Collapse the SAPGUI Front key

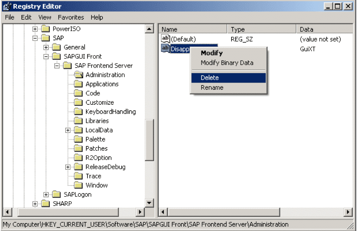(x=46, y=57)
